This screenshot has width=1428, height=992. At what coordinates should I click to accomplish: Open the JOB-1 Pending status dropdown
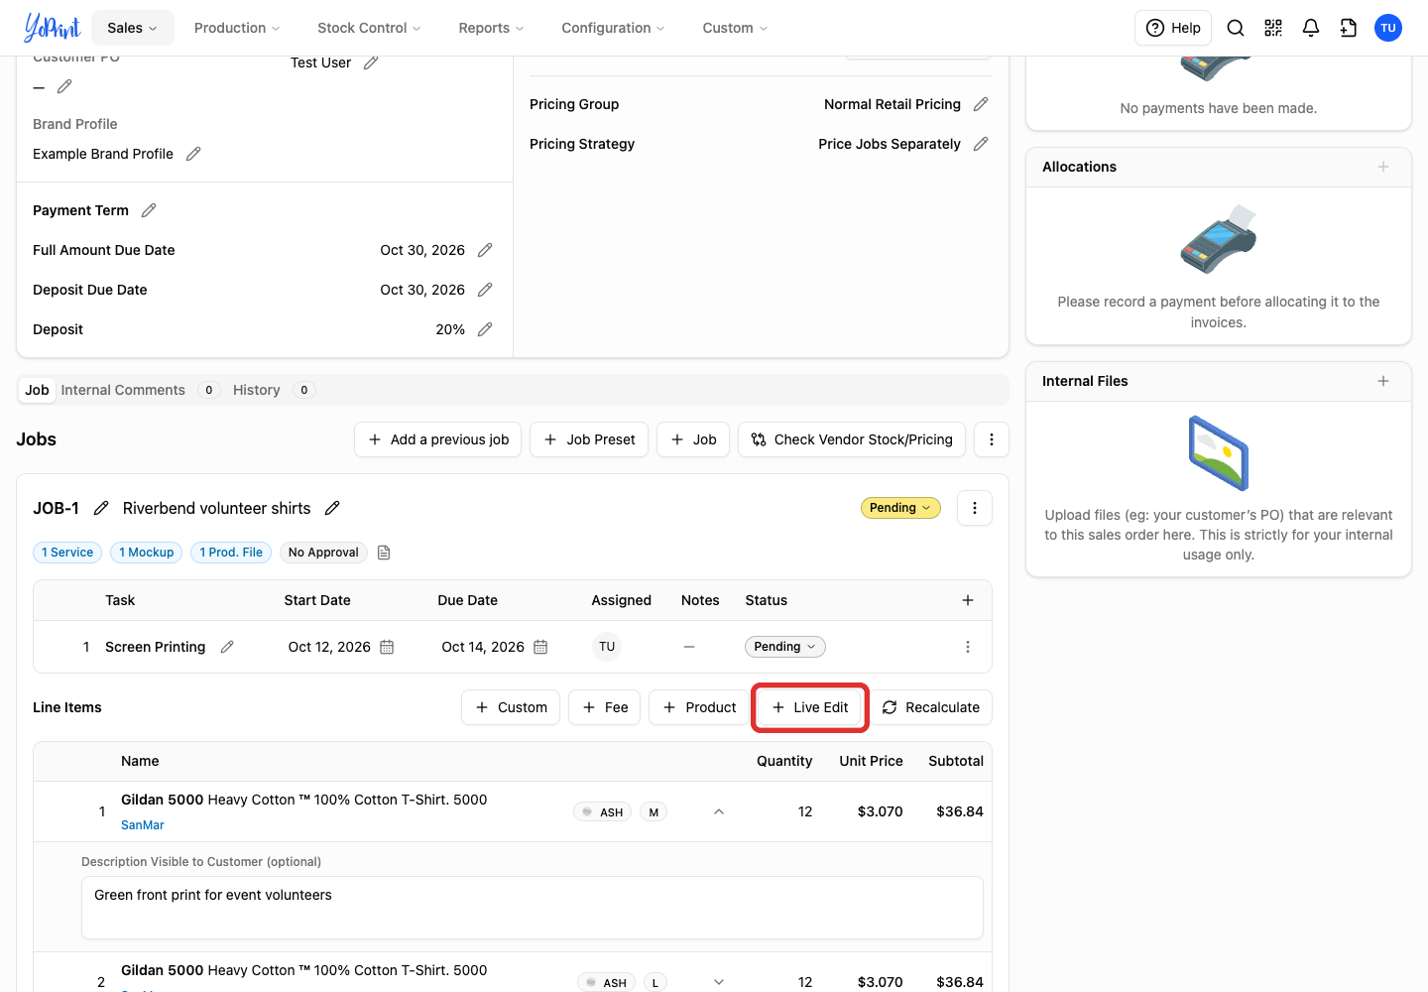coord(900,508)
